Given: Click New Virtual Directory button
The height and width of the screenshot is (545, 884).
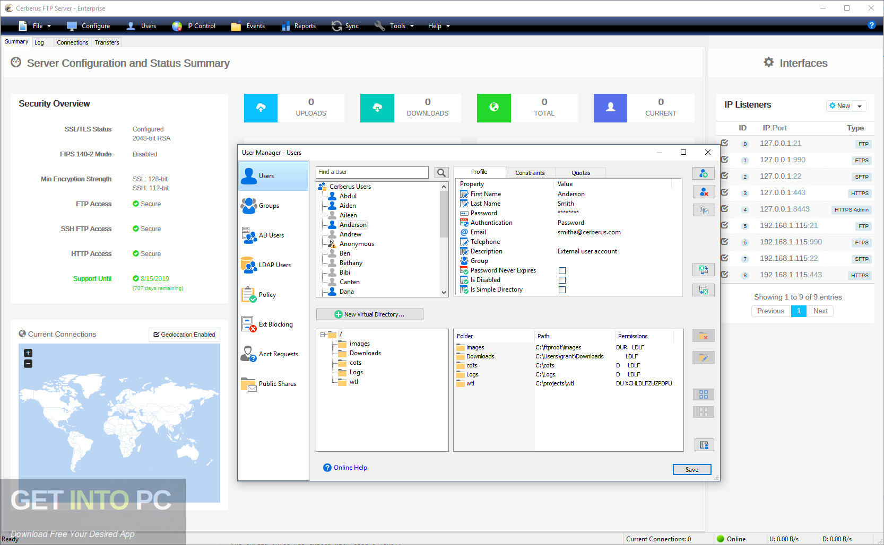Looking at the screenshot, I should tap(369, 314).
